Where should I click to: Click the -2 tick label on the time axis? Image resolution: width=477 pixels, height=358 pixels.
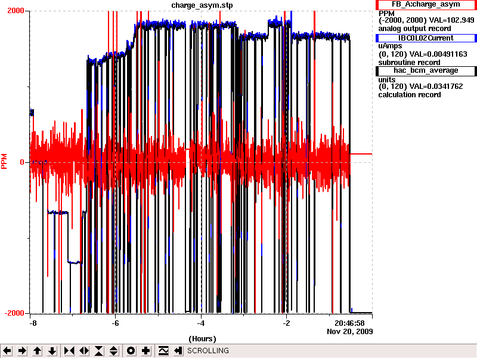click(286, 323)
